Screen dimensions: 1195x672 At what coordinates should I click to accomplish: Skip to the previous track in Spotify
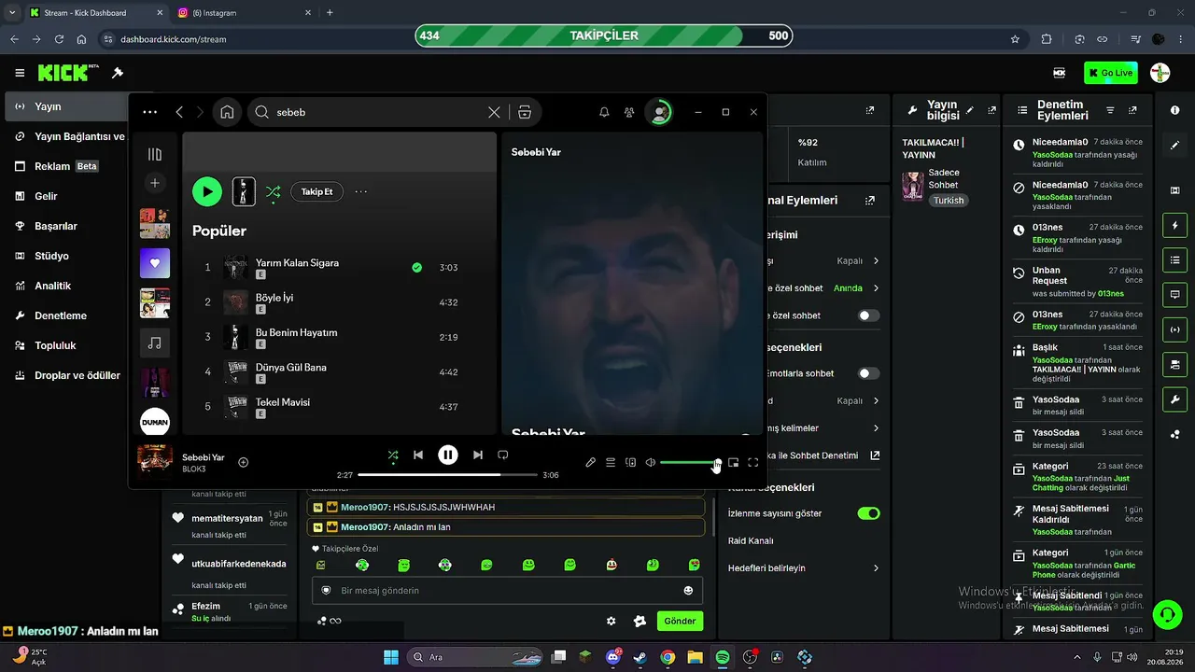pyautogui.click(x=418, y=455)
